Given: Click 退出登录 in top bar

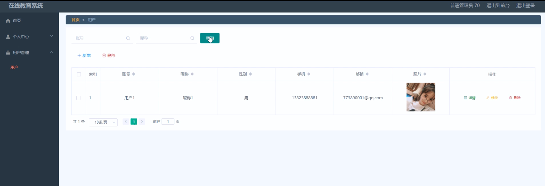Looking at the screenshot, I should click(526, 6).
